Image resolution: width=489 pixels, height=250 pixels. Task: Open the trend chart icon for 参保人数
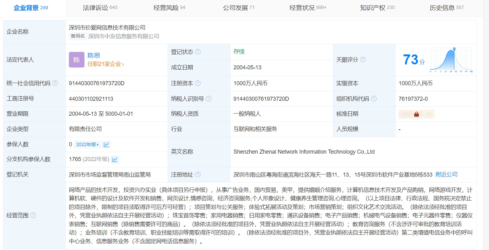point(106,145)
